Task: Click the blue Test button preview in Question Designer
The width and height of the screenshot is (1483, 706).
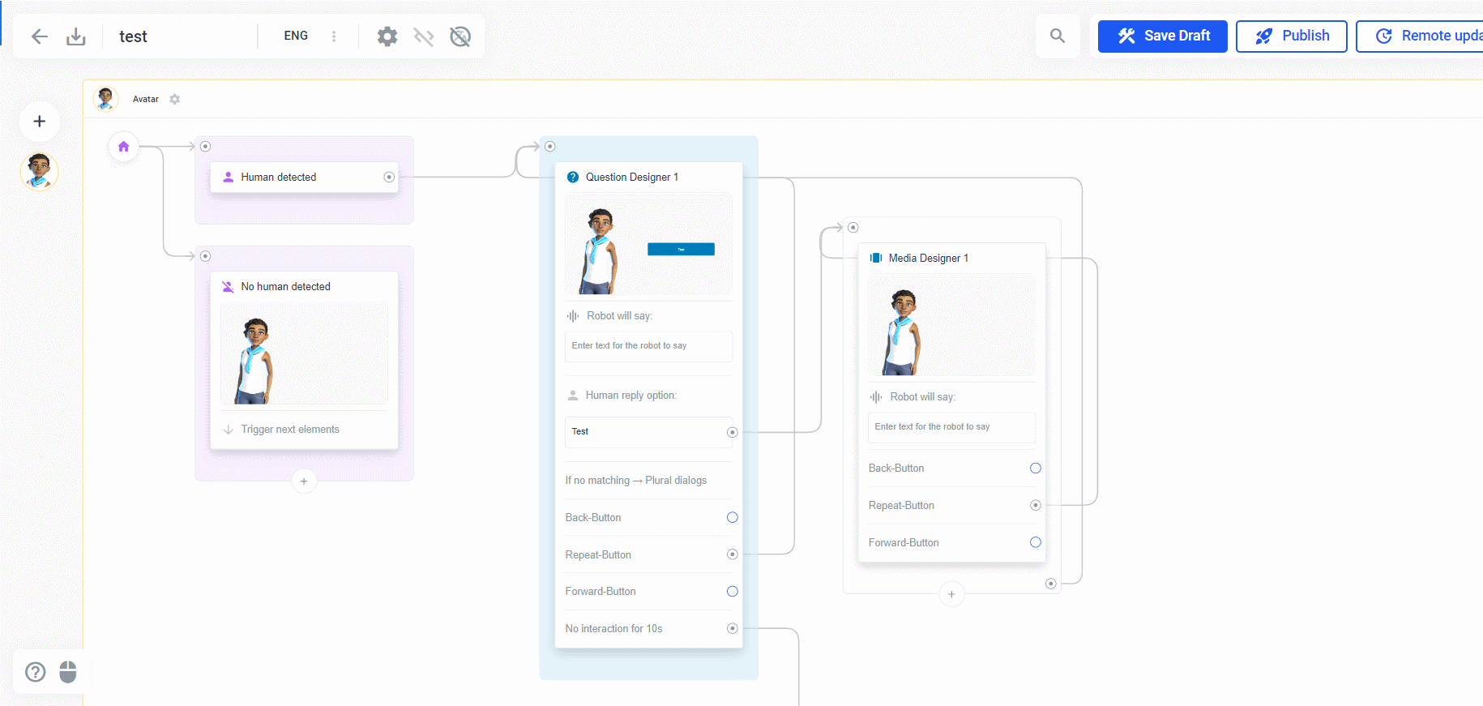Action: (681, 250)
